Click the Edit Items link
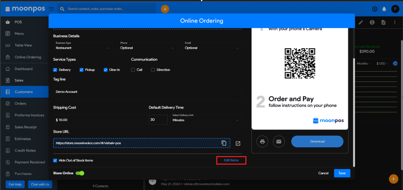Viewport: 403px width, 190px height. (x=231, y=160)
